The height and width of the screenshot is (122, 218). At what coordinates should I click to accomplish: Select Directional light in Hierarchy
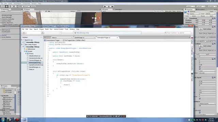click(x=7, y=16)
